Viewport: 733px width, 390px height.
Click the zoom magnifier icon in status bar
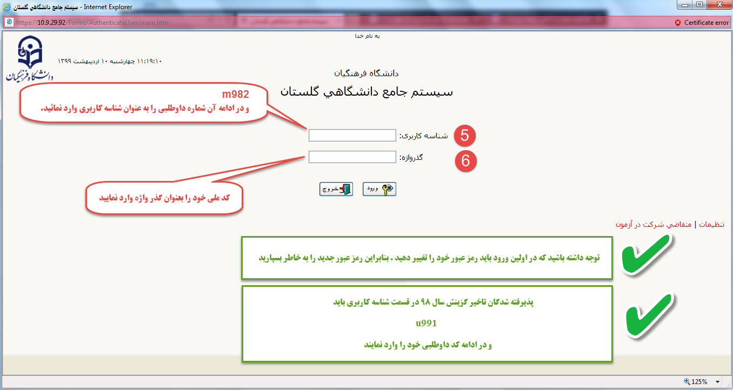click(687, 382)
